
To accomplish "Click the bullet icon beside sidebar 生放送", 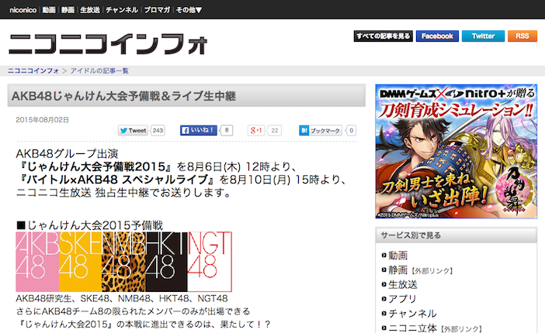I will pos(384,284).
